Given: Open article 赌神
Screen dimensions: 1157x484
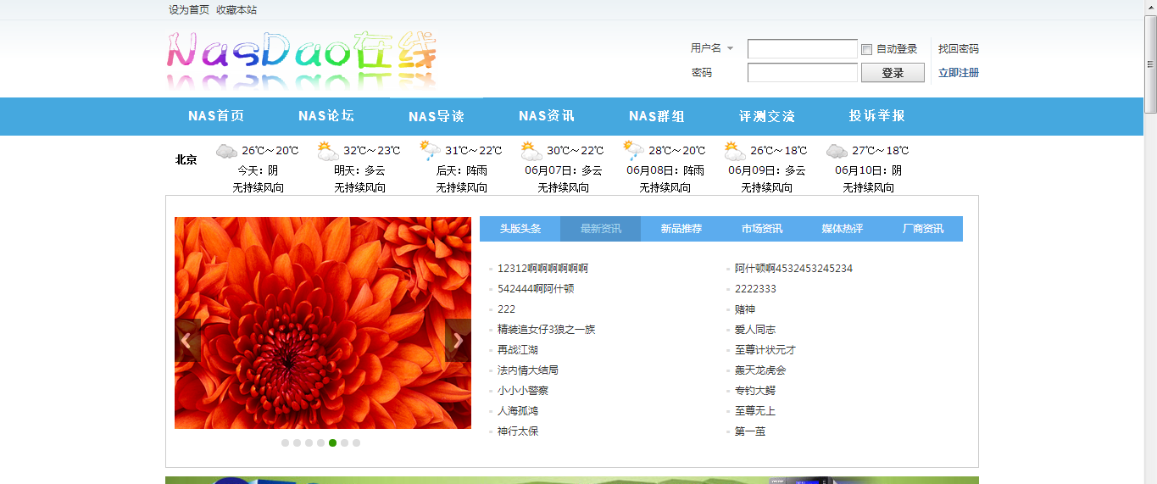Looking at the screenshot, I should [745, 309].
